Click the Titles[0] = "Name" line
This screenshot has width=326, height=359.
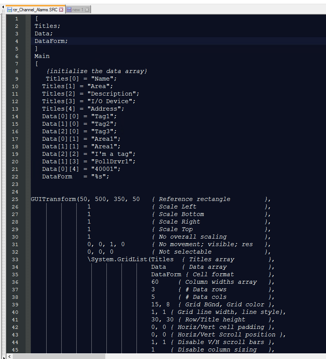pos(81,79)
